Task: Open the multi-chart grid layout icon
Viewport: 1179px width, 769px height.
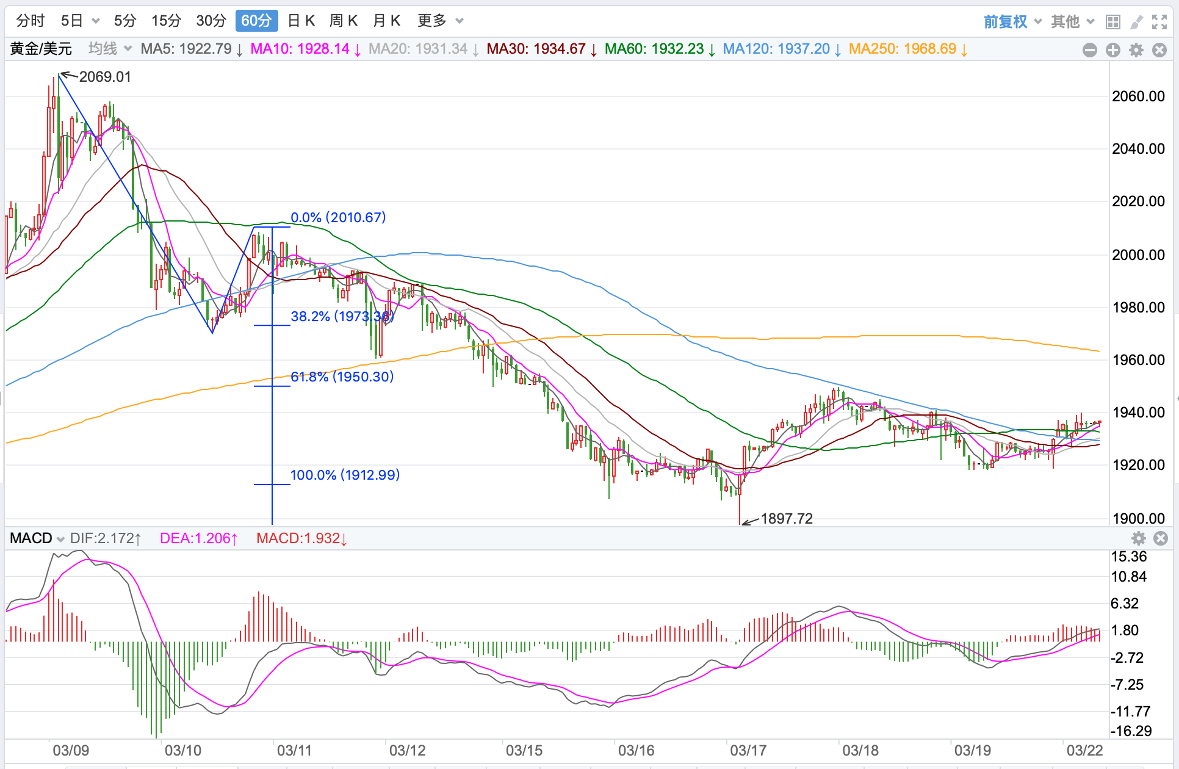Action: point(1113,22)
